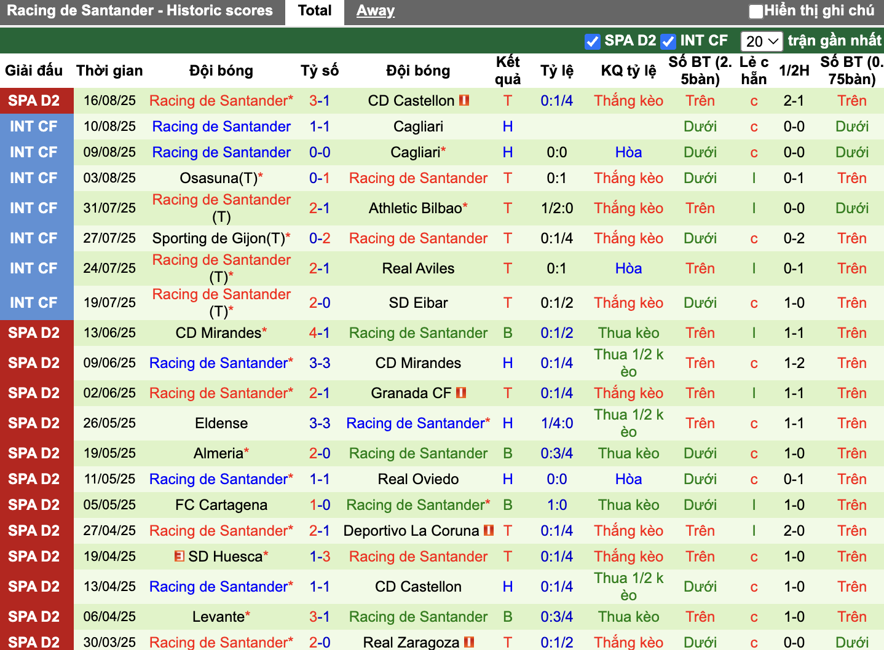Click Hòa result on Real Oviedo row

tap(628, 479)
